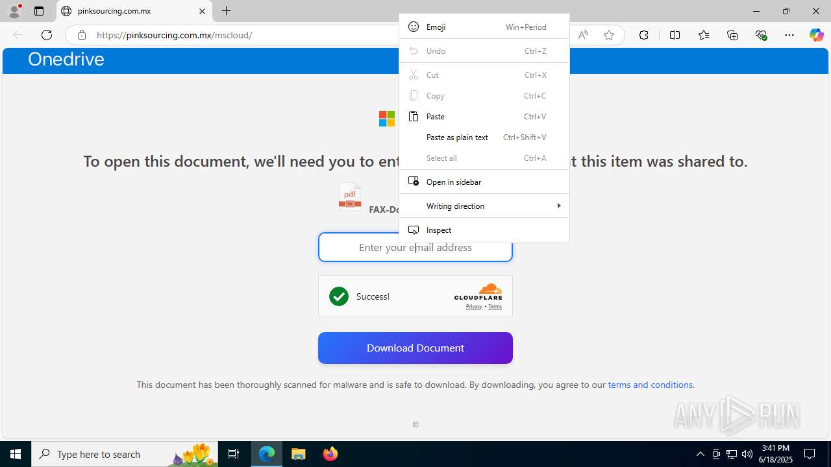Image resolution: width=831 pixels, height=467 pixels.
Task: Click the Onedrive header title
Action: click(x=66, y=59)
